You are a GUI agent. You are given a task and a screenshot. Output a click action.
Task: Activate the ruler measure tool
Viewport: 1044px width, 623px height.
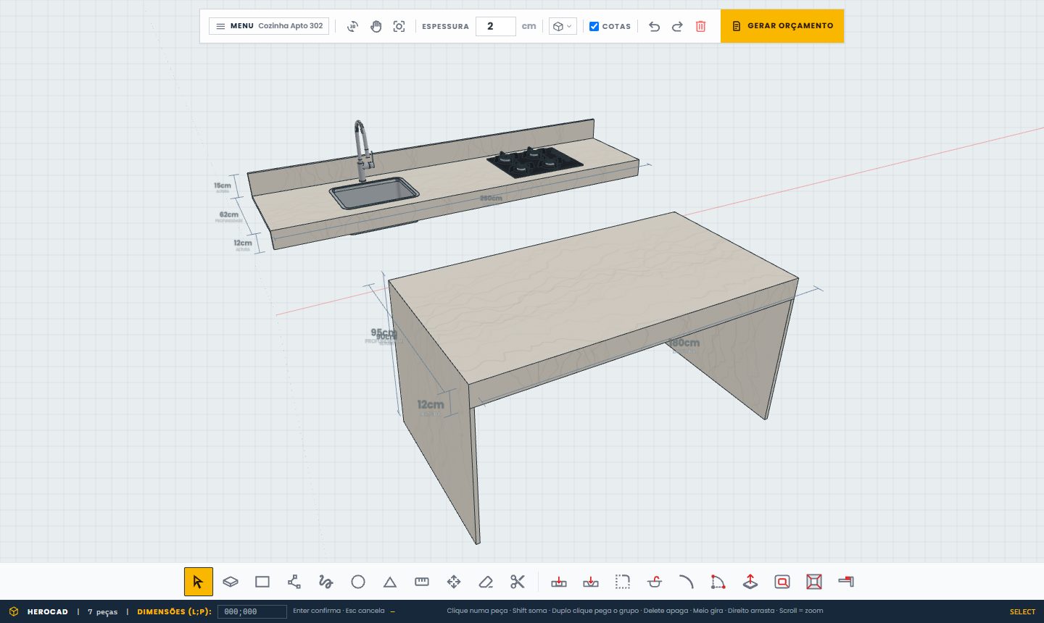422,582
